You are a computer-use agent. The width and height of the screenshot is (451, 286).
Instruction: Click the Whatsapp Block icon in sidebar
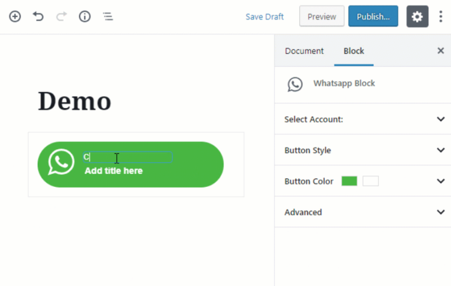click(295, 84)
